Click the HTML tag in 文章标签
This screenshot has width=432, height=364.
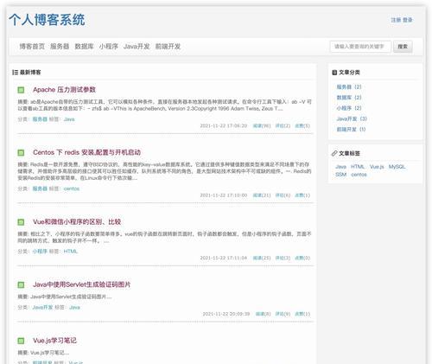tap(358, 167)
